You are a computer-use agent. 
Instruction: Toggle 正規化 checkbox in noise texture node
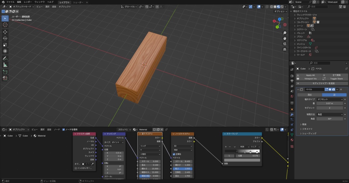click(174, 154)
